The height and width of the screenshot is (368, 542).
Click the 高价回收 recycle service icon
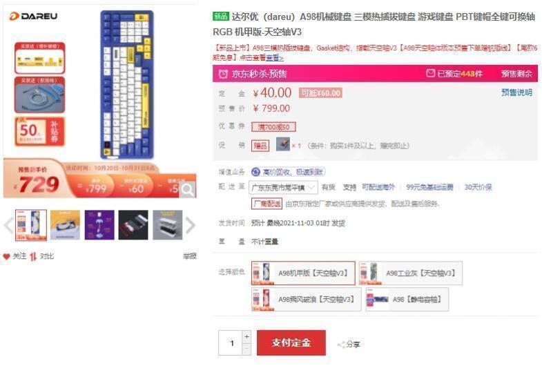255,172
